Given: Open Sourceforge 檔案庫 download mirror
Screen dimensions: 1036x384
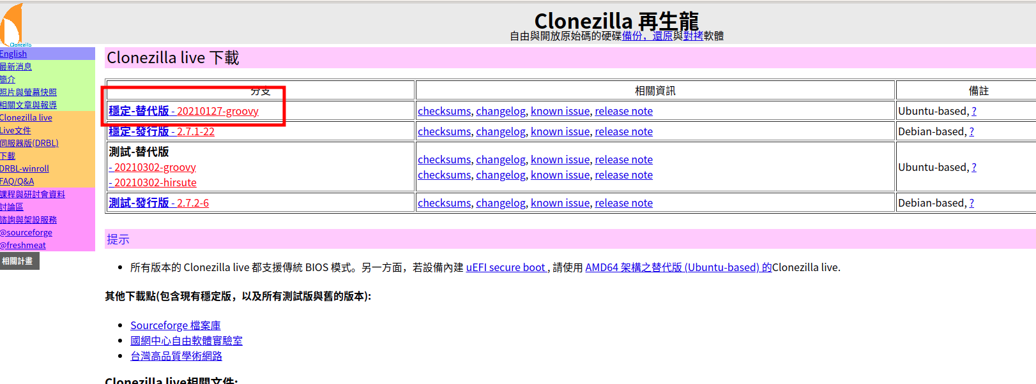Looking at the screenshot, I should (176, 325).
